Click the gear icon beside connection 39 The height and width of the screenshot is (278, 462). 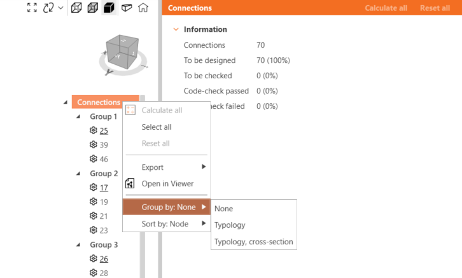point(93,145)
